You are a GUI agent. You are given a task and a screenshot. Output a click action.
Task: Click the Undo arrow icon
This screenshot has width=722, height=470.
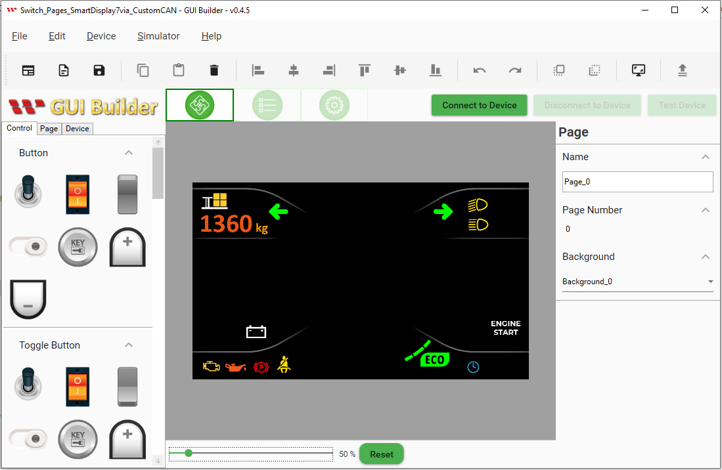pyautogui.click(x=480, y=70)
